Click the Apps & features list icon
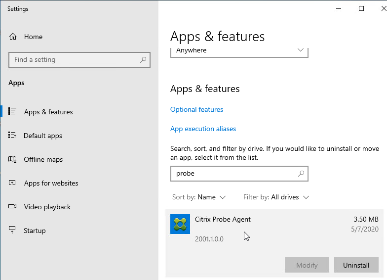Image resolution: width=387 pixels, height=280 pixels. 12,111
